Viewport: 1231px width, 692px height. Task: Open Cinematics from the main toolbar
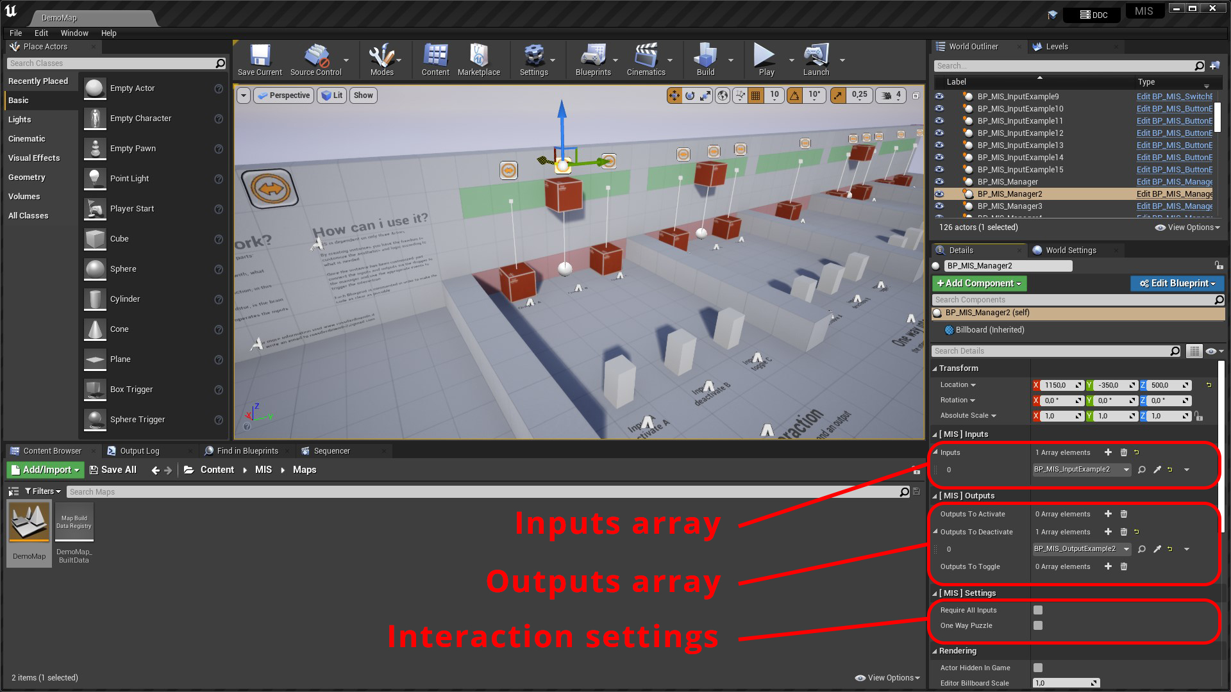(x=647, y=58)
